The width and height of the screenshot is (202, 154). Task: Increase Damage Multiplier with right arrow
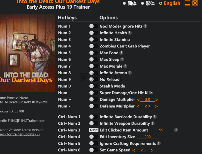pyautogui.click(x=156, y=100)
